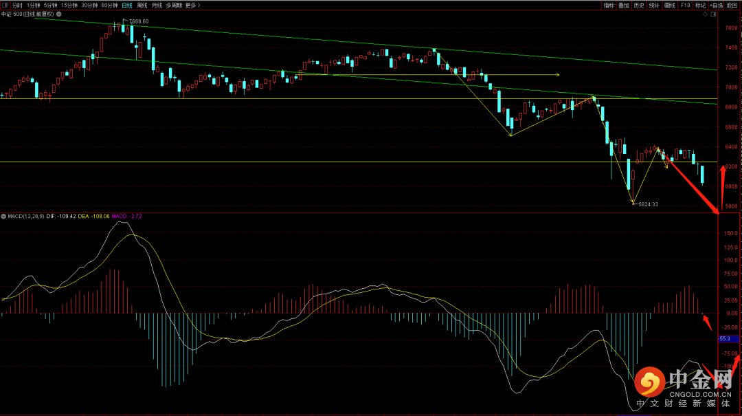This screenshot has height=416, width=742.
Task: Open F10 company information
Action: point(685,5)
